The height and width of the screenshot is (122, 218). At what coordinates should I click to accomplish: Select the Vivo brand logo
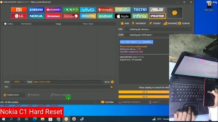tap(88, 9)
